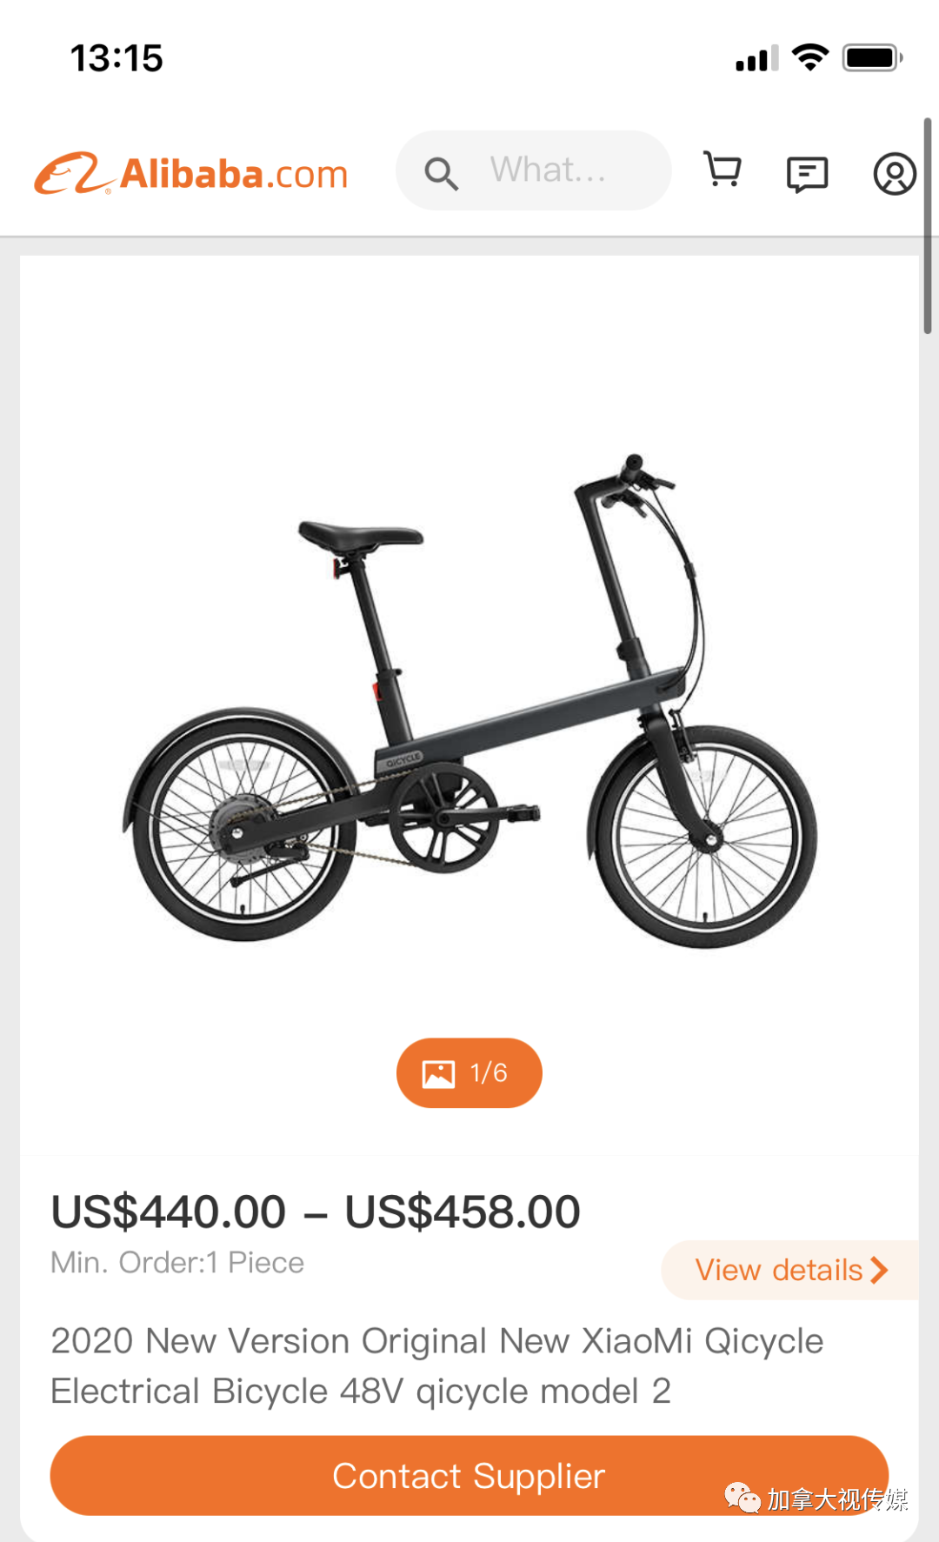Tap the cellular signal bars icon
Viewport: 939px width, 1542px height.
pyautogui.click(x=756, y=58)
